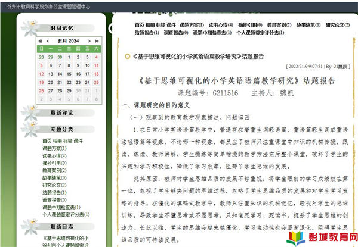Click the 最新日志 section header
Viewport: 358px width, 247px height.
click(x=61, y=227)
